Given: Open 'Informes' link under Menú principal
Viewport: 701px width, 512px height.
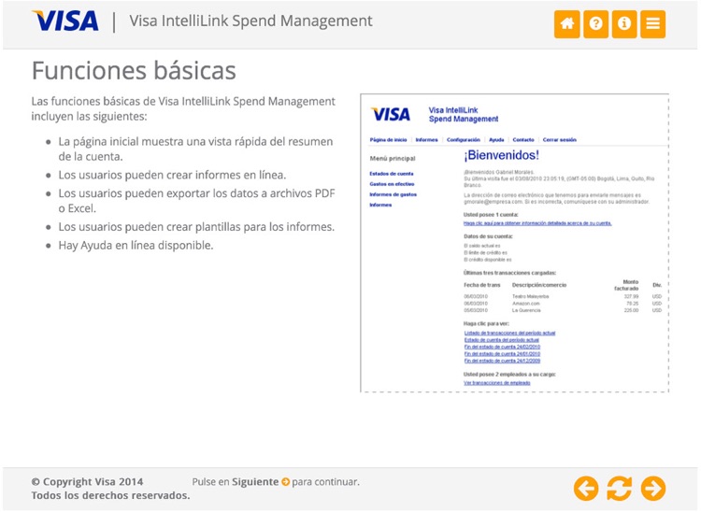Looking at the screenshot, I should click(x=380, y=205).
